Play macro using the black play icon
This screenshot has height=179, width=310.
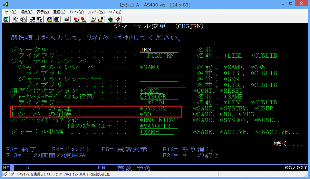click(93, 19)
